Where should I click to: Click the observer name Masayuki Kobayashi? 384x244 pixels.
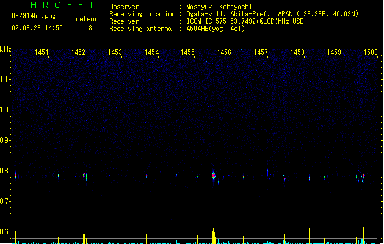(x=219, y=7)
